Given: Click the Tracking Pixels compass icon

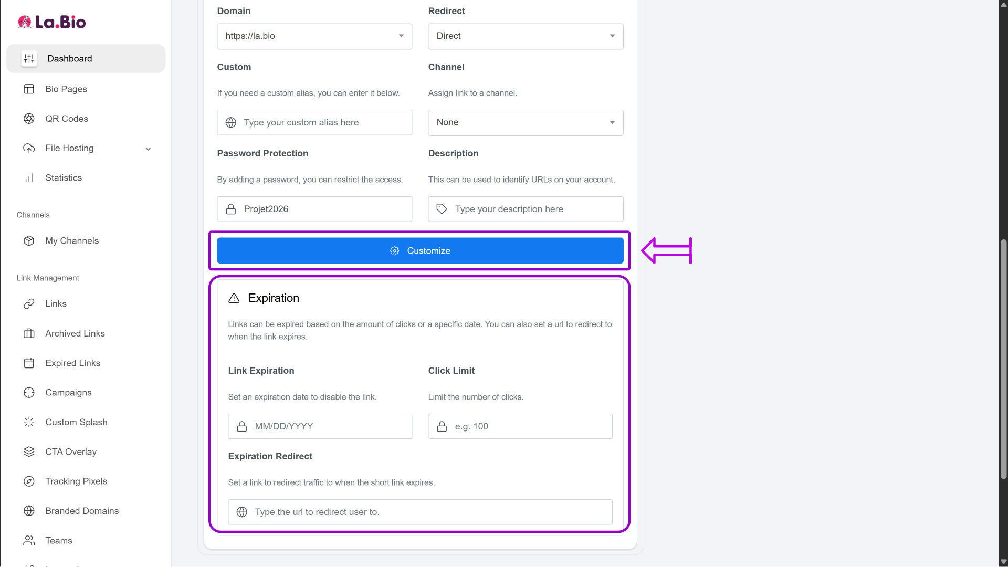Looking at the screenshot, I should coord(29,481).
